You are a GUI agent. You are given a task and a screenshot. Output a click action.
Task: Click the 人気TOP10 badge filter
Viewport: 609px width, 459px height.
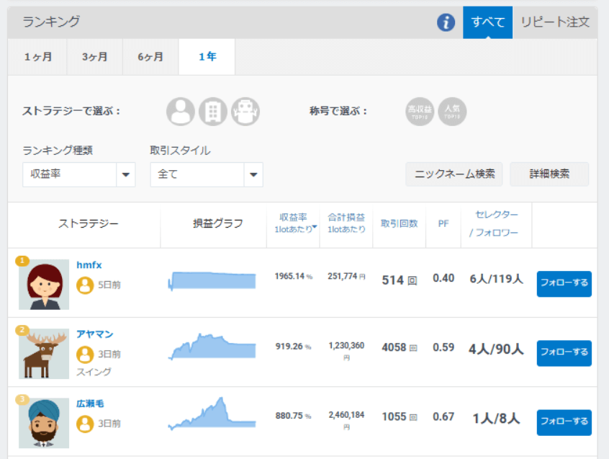coord(453,112)
